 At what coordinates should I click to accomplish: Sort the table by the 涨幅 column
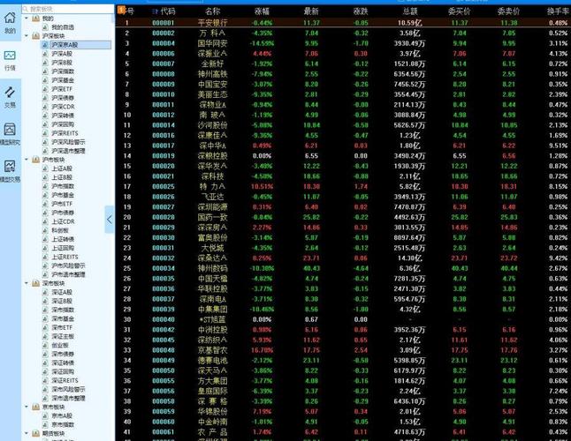262,11
